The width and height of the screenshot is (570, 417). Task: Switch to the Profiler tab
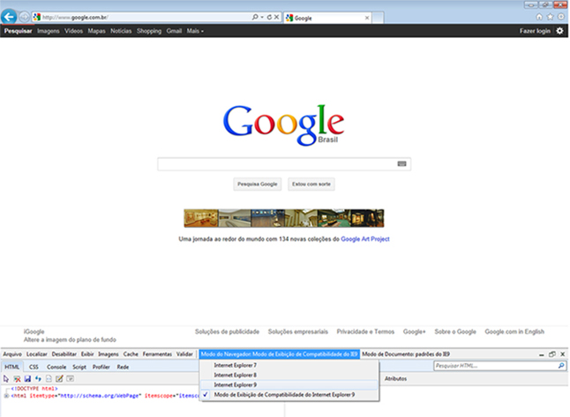click(101, 367)
